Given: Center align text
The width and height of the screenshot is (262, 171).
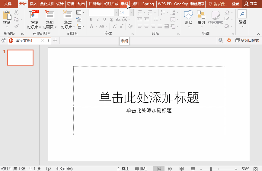Looking at the screenshot, I should point(146,26).
